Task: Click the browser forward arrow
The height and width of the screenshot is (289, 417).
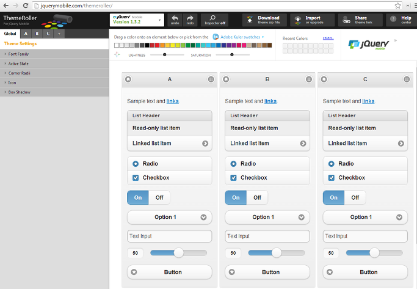Action: click(16, 5)
